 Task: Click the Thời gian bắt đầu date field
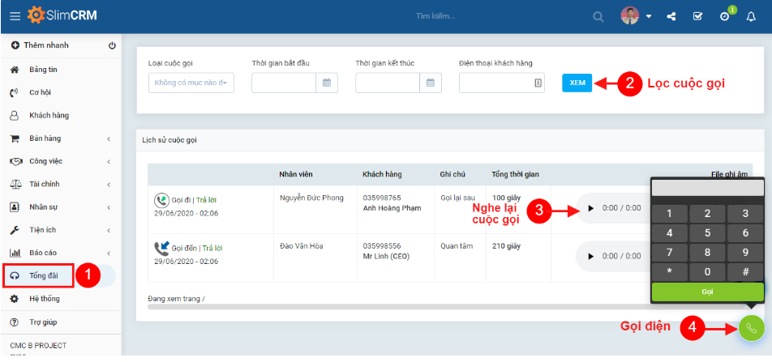[284, 83]
